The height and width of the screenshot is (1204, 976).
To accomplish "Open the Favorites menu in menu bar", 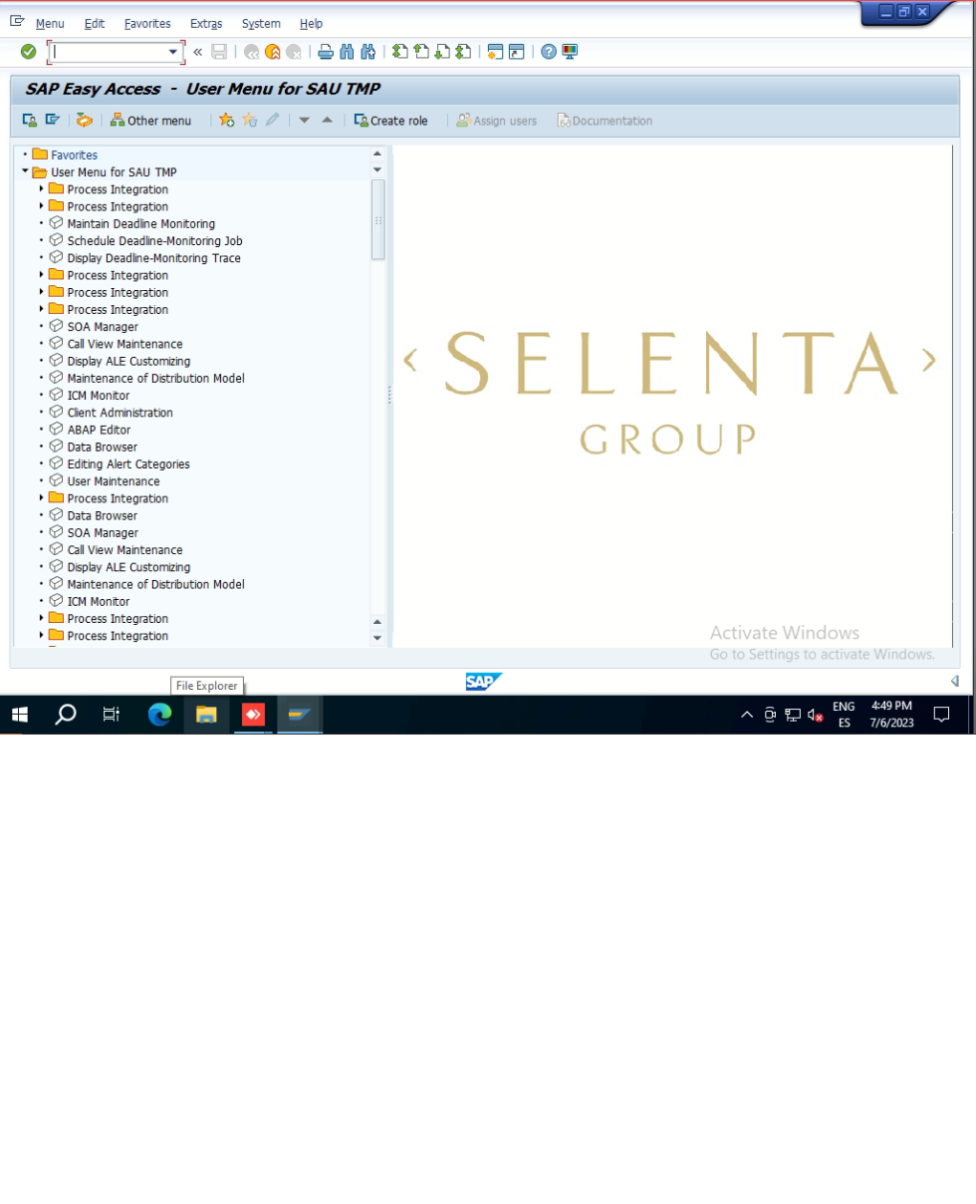I will (x=147, y=23).
